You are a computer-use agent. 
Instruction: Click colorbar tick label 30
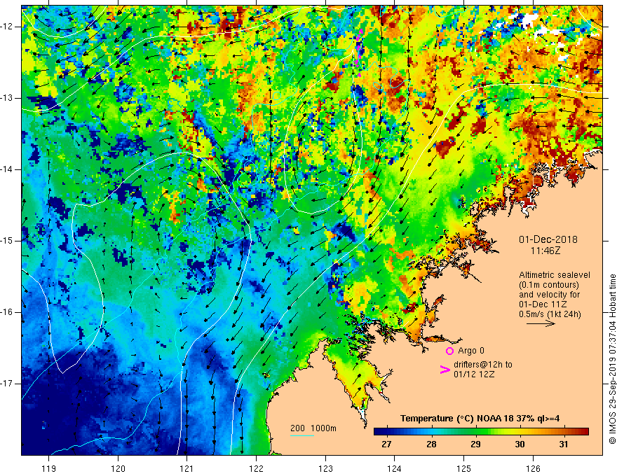coord(520,444)
